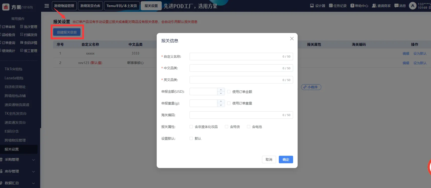The height and width of the screenshot is (188, 431).
Task: Decrease 申报金额(USD) with down arrow
Action: click(x=221, y=93)
